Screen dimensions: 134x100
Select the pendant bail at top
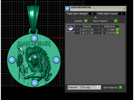click(33, 19)
